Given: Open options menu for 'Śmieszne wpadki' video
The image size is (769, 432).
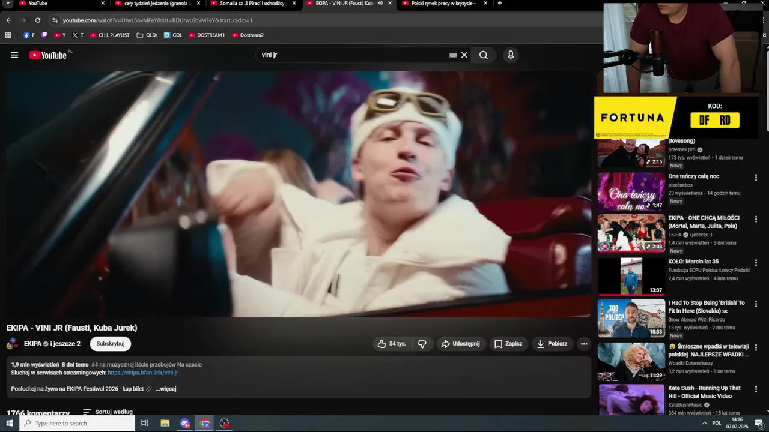Looking at the screenshot, I should pyautogui.click(x=756, y=347).
